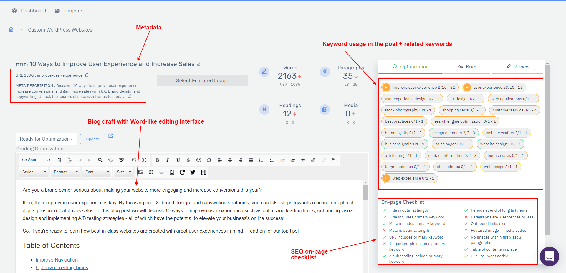The width and height of the screenshot is (566, 273).
Task: Toggle bold formatting in the editor
Action: (157, 160)
